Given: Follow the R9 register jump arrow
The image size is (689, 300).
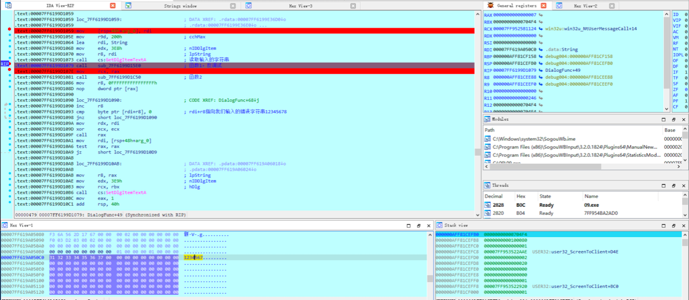Looking at the screenshot, I should pos(541,84).
